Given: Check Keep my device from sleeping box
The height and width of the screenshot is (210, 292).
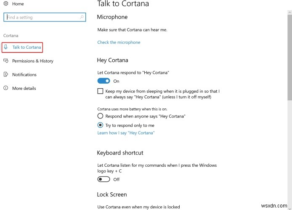Looking at the screenshot, I should pos(100,91).
